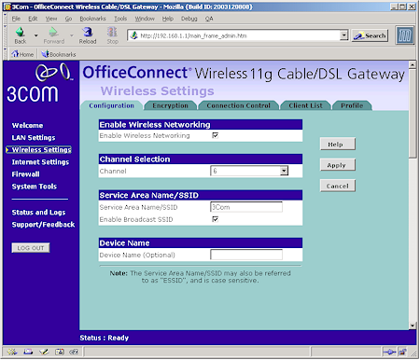Open the Forward history dropdown arrow
This screenshot has width=420, height=360.
point(72,35)
